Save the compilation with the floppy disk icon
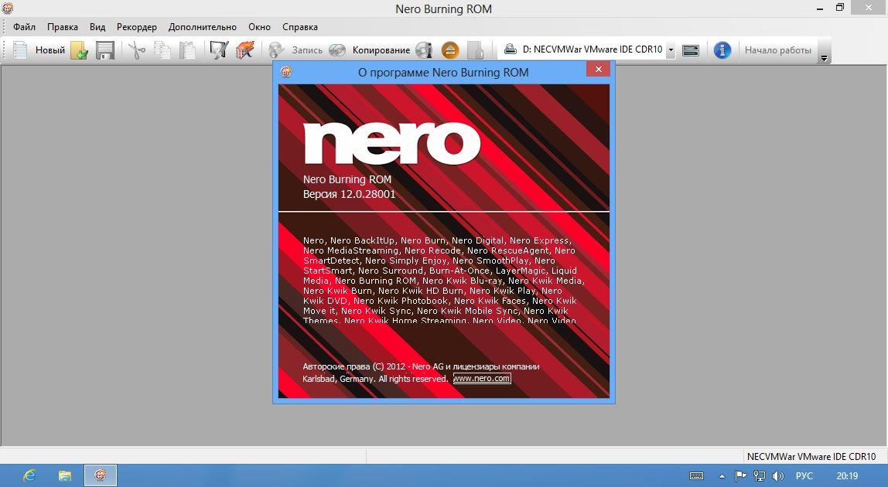This screenshot has height=487, width=888. (105, 49)
